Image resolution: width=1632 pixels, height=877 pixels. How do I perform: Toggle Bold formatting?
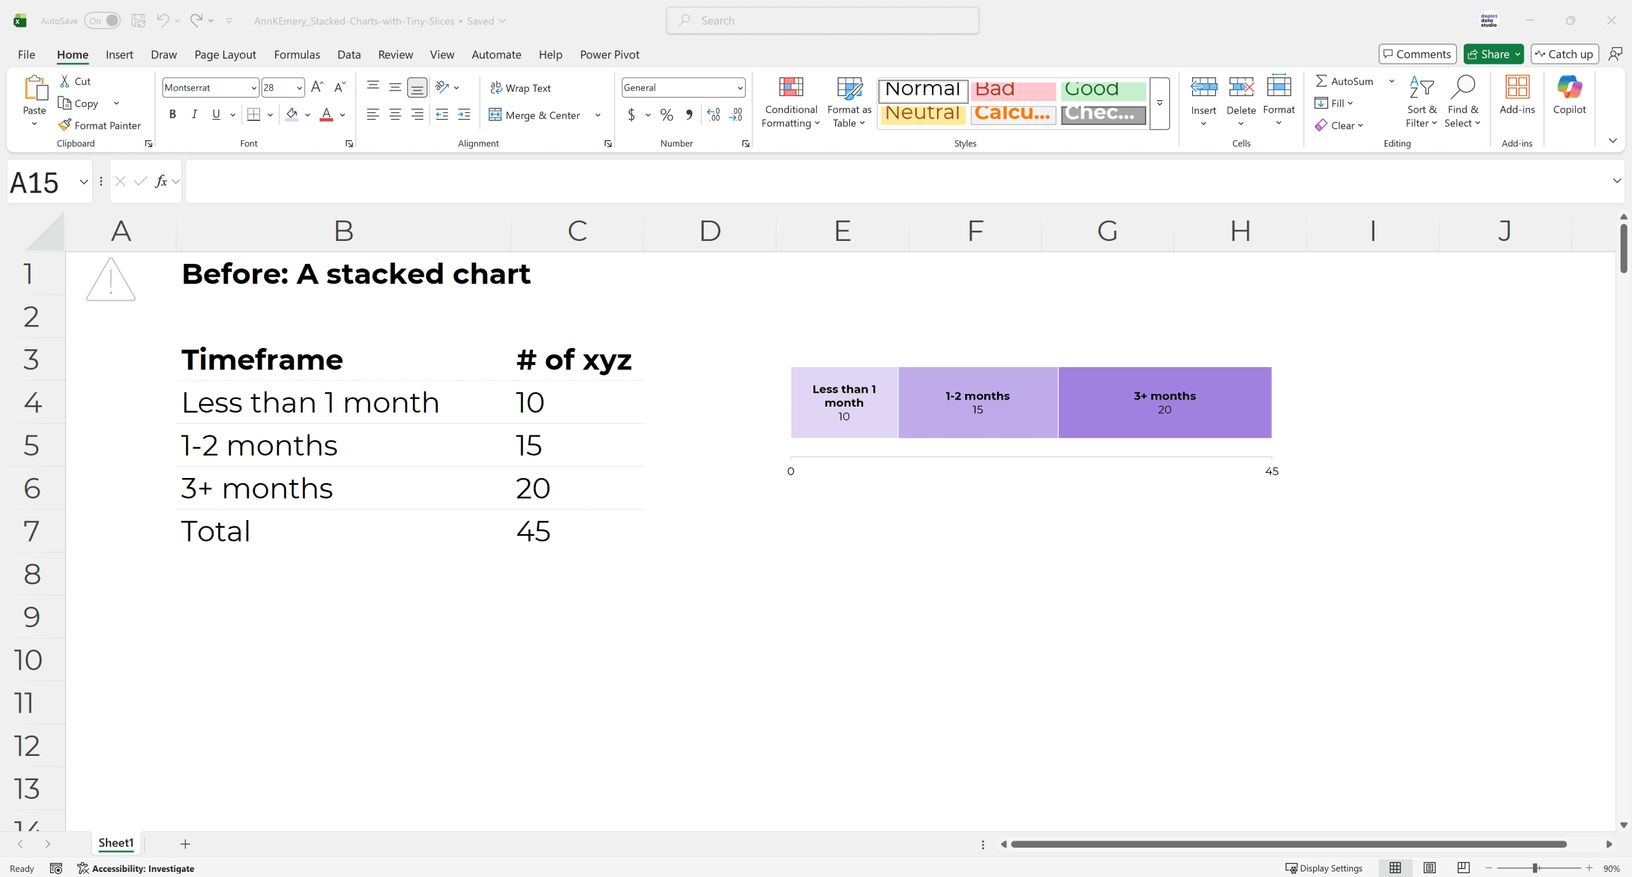[x=172, y=115]
